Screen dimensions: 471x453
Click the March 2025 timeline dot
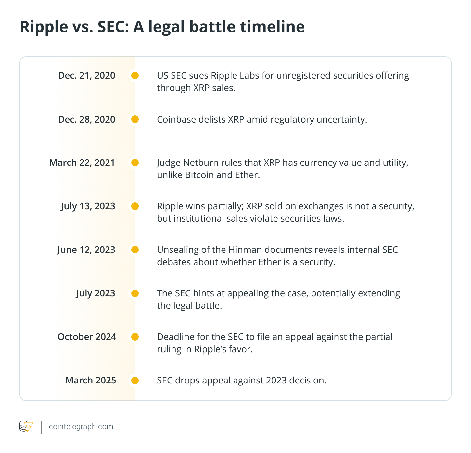(x=135, y=380)
